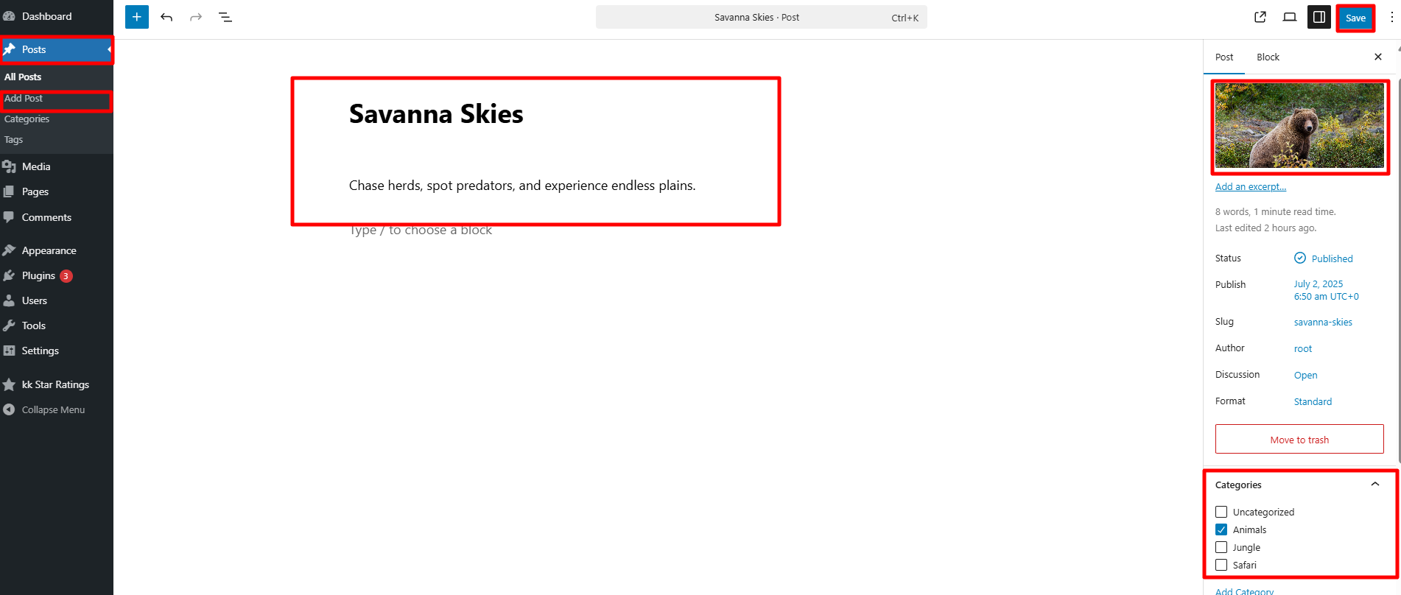Change the post format Standard
Viewport: 1401px width, 595px height.
click(x=1313, y=401)
